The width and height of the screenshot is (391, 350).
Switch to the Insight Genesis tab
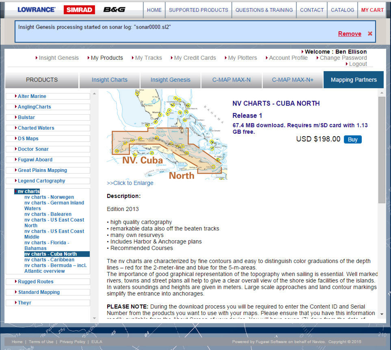point(170,80)
